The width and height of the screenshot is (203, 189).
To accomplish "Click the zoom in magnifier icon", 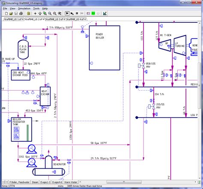I will click(x=50, y=13).
